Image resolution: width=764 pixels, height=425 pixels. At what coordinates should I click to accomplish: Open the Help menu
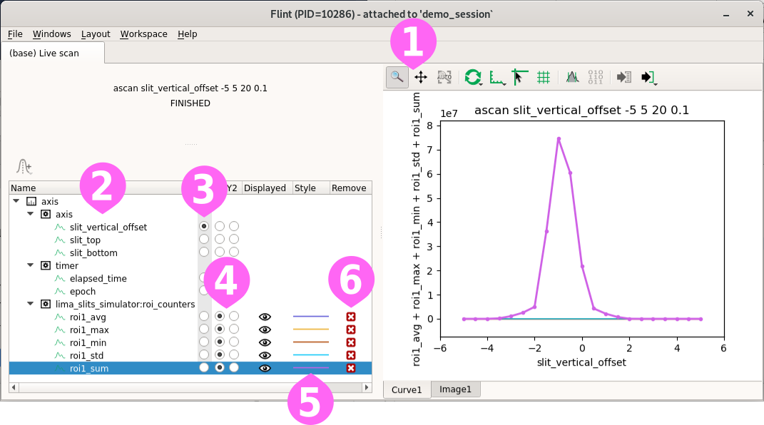click(187, 34)
